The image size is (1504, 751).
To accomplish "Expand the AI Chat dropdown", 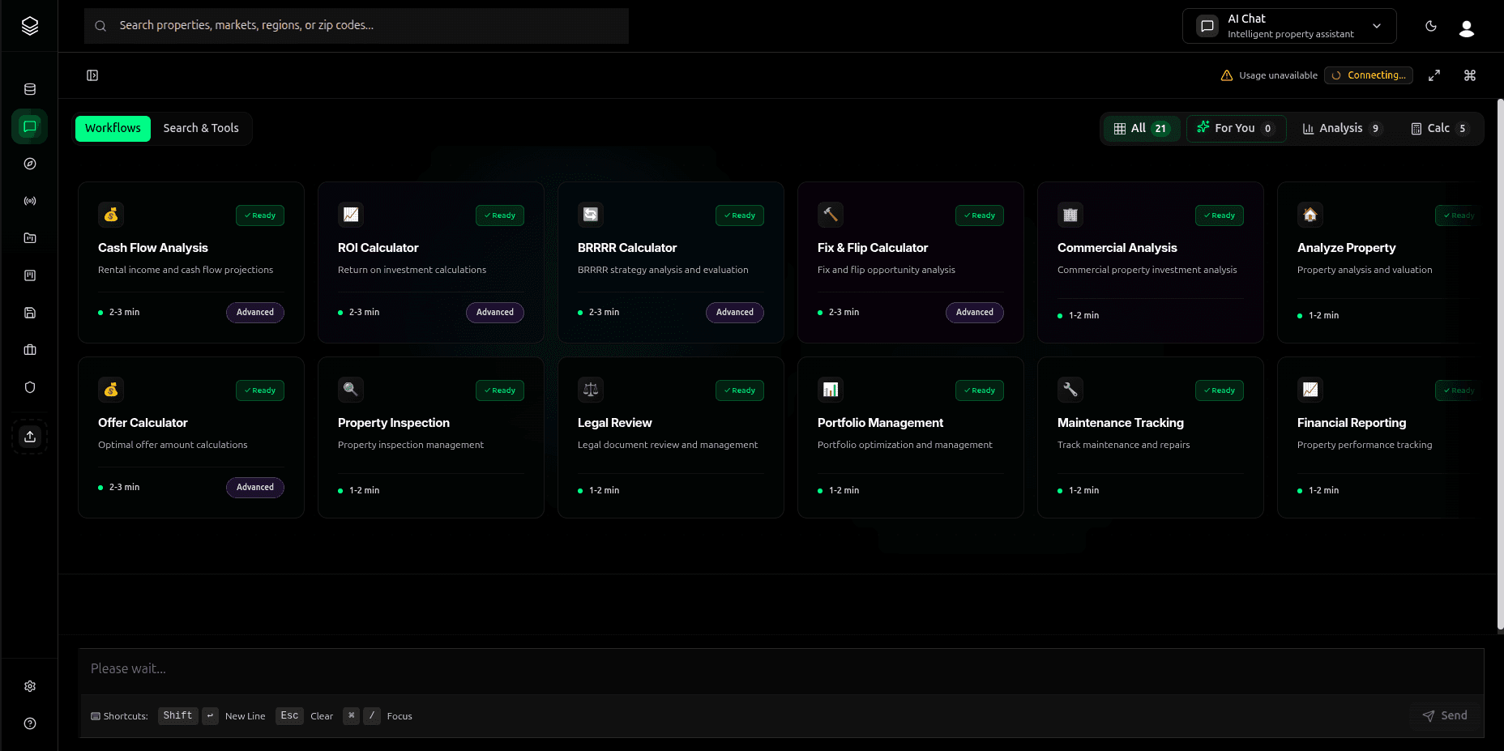I will click(1289, 26).
